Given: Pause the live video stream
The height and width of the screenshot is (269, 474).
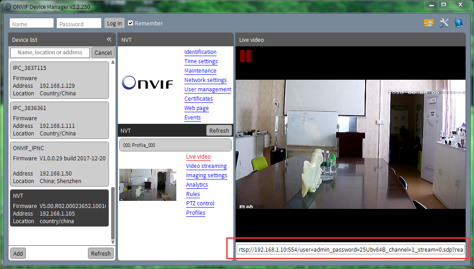Looking at the screenshot, I should pyautogui.click(x=245, y=56).
